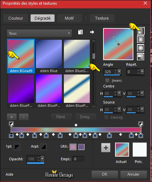This screenshot has height=182, width=152.
Task: Open the gradient list view options icon
Action: tap(80, 32)
